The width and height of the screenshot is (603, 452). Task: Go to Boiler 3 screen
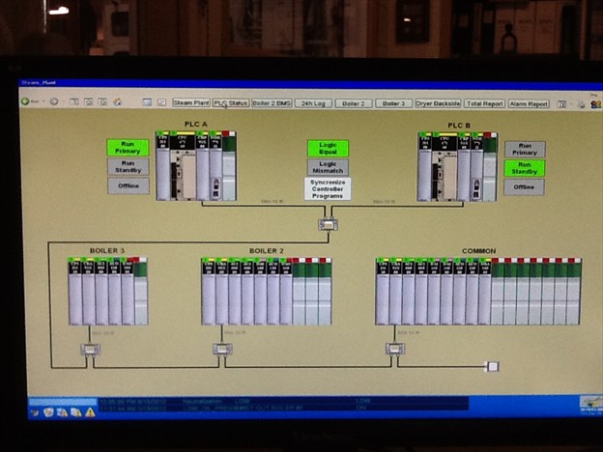(394, 103)
